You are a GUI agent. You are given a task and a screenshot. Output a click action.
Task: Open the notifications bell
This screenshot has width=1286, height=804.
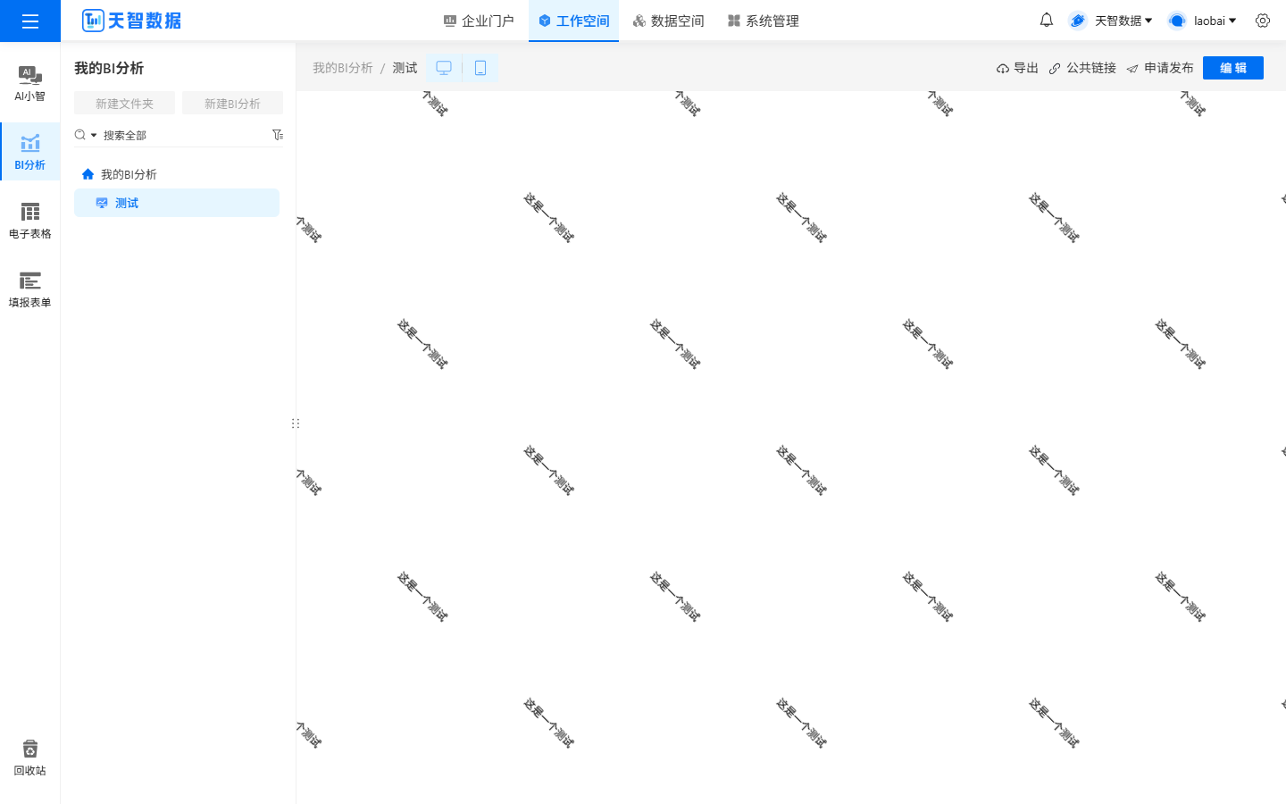click(x=1047, y=20)
